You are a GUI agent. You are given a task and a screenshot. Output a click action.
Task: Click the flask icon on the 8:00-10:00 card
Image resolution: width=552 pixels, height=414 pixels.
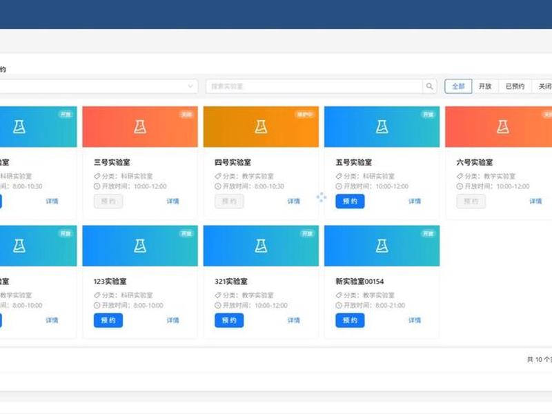[x=19, y=246]
